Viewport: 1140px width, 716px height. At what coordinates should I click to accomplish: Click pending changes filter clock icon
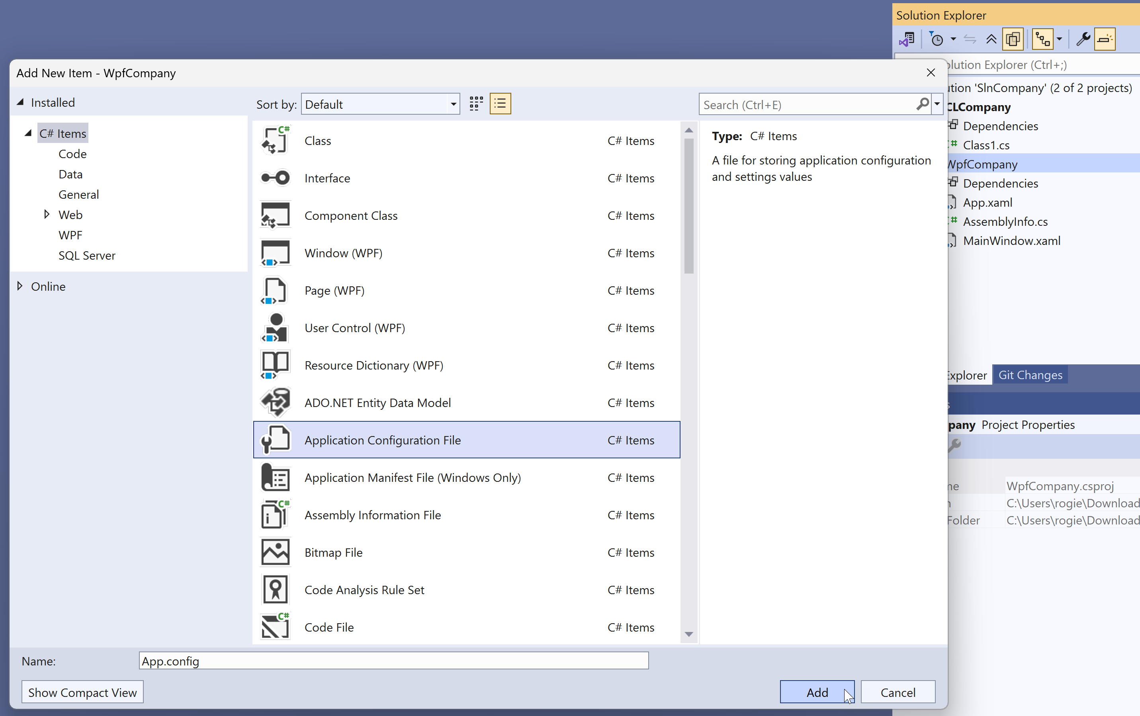point(937,39)
